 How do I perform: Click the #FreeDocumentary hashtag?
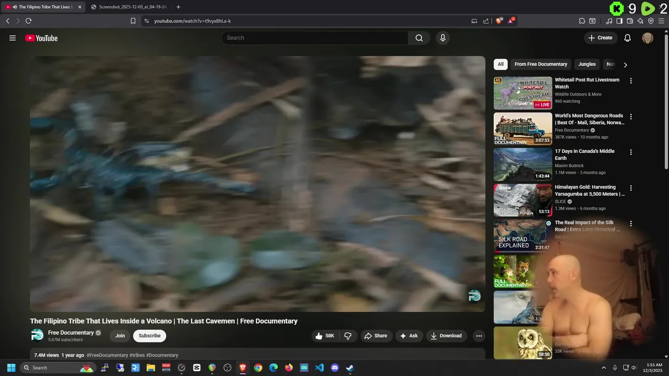[107, 355]
